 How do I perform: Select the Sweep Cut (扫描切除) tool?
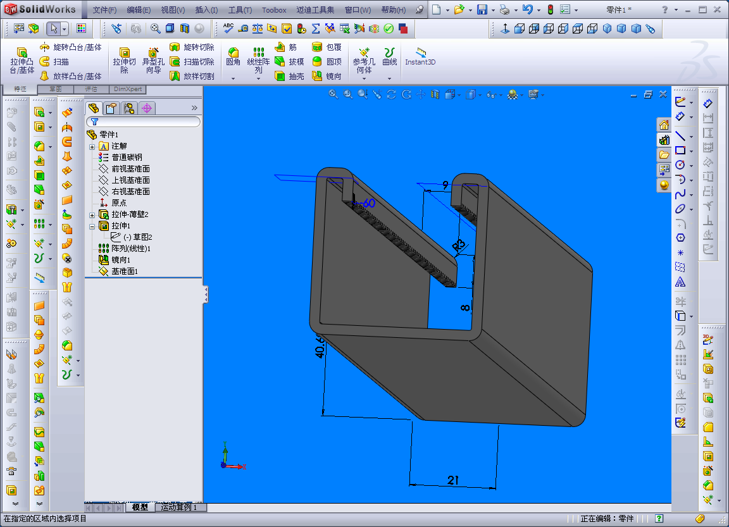[x=192, y=61]
